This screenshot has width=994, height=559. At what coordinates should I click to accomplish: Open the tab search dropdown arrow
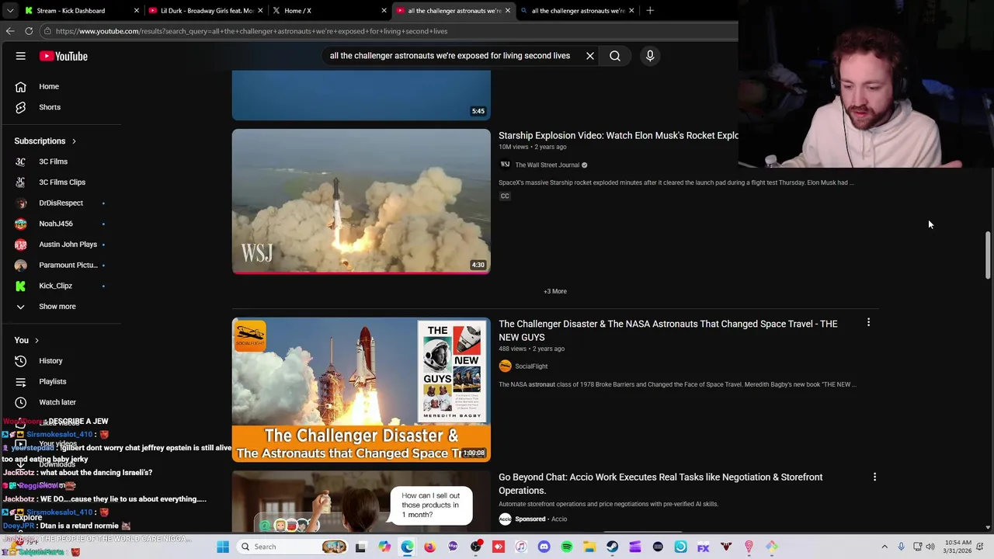pos(10,10)
